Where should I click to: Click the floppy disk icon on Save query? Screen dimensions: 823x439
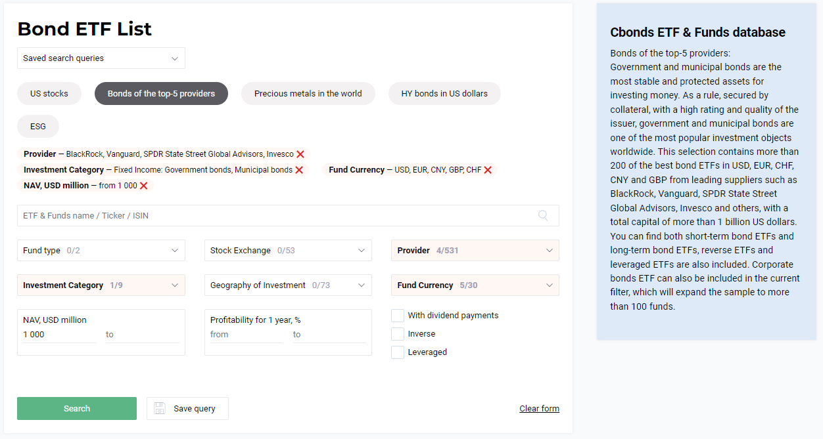click(x=159, y=408)
